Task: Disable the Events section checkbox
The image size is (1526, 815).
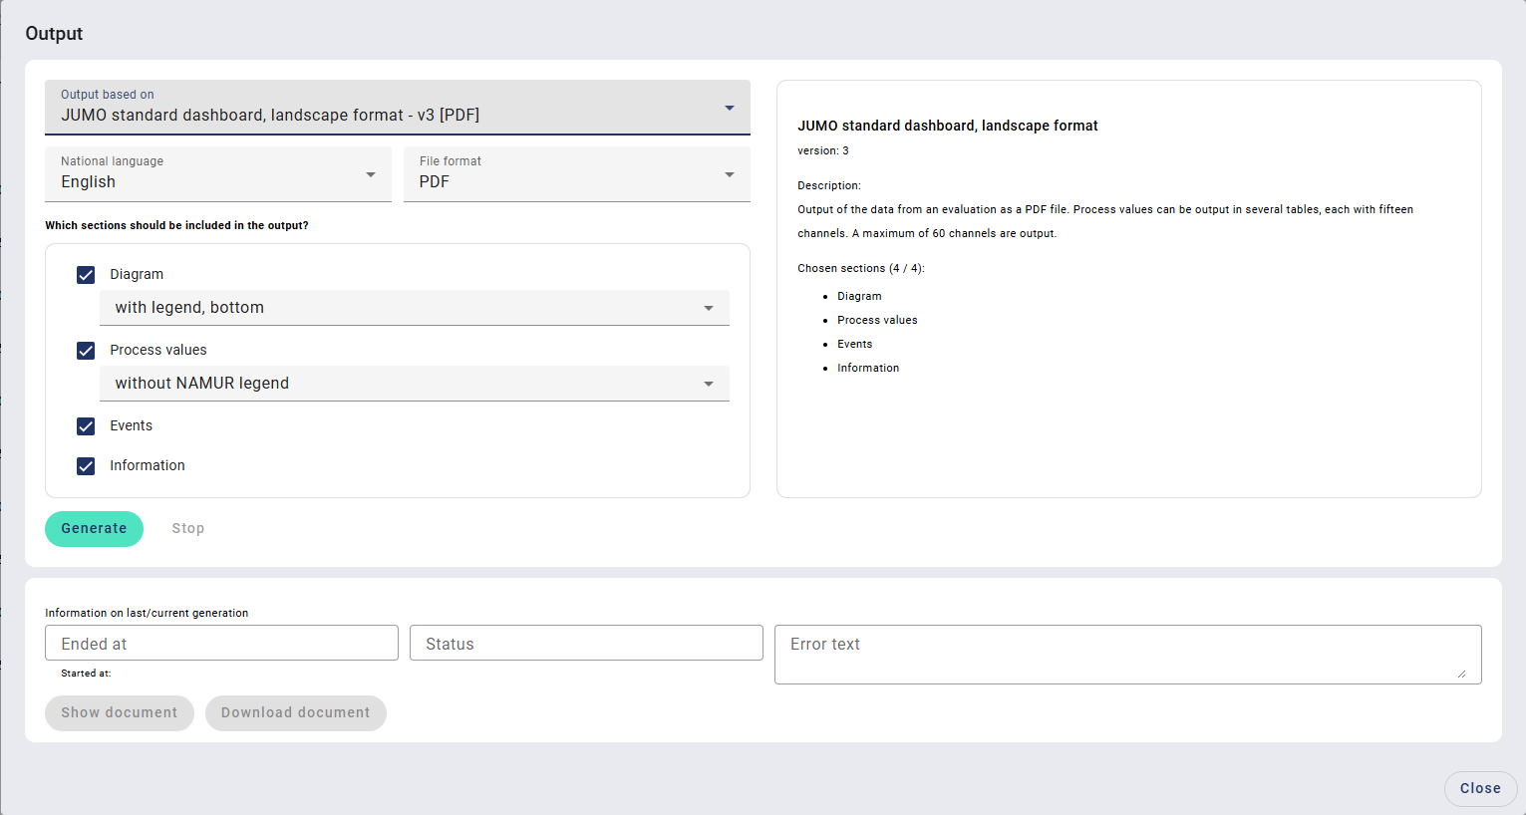Action: [x=86, y=426]
